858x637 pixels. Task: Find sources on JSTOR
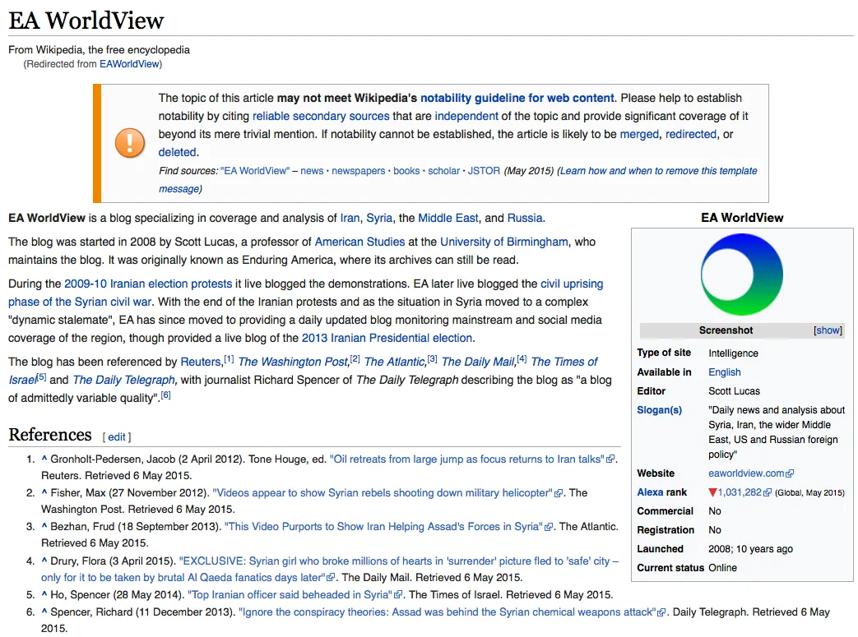[x=484, y=171]
